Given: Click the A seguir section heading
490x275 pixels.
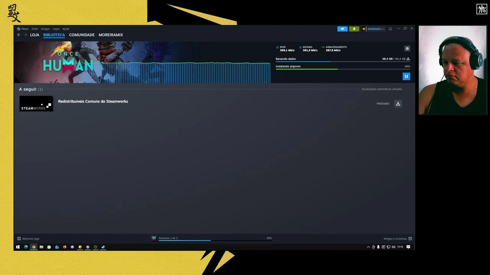Looking at the screenshot, I should coord(28,89).
